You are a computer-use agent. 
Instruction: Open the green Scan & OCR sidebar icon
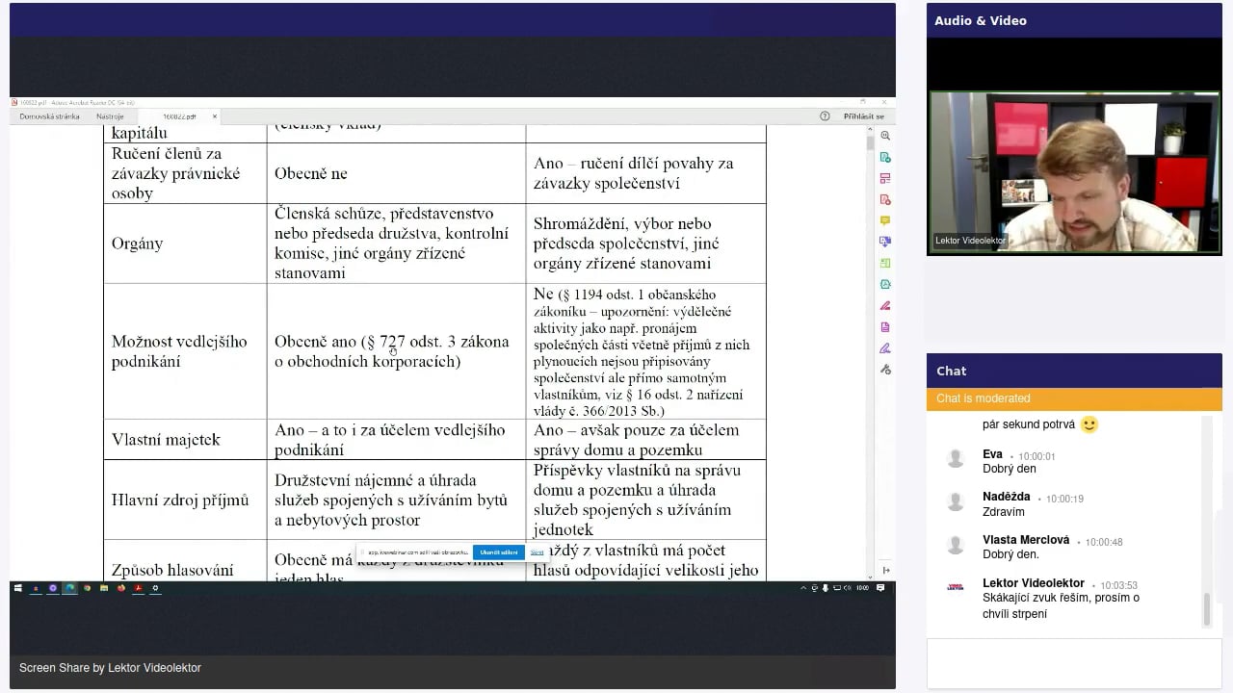tap(885, 263)
